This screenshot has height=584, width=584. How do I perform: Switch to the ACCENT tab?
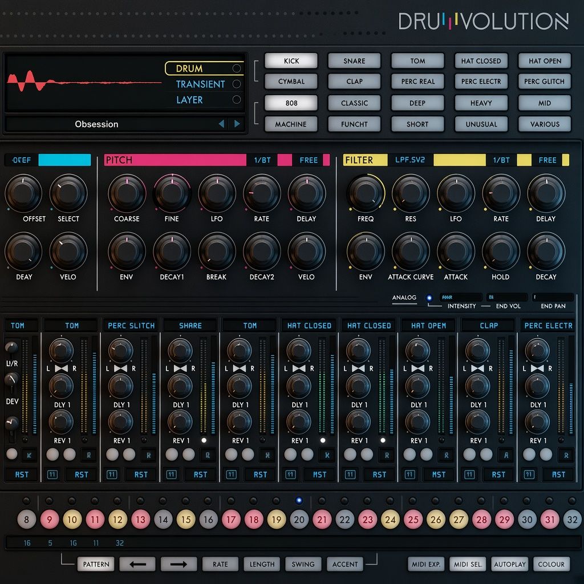(x=345, y=564)
